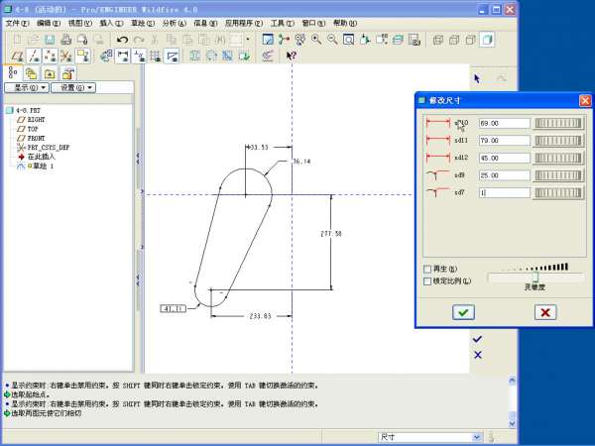Finish sketch with the blue checkmark icon

(477, 339)
